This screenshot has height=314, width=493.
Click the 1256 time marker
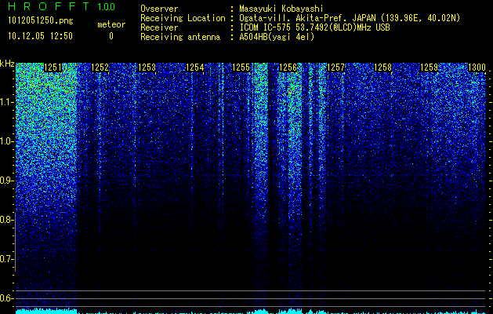click(288, 68)
